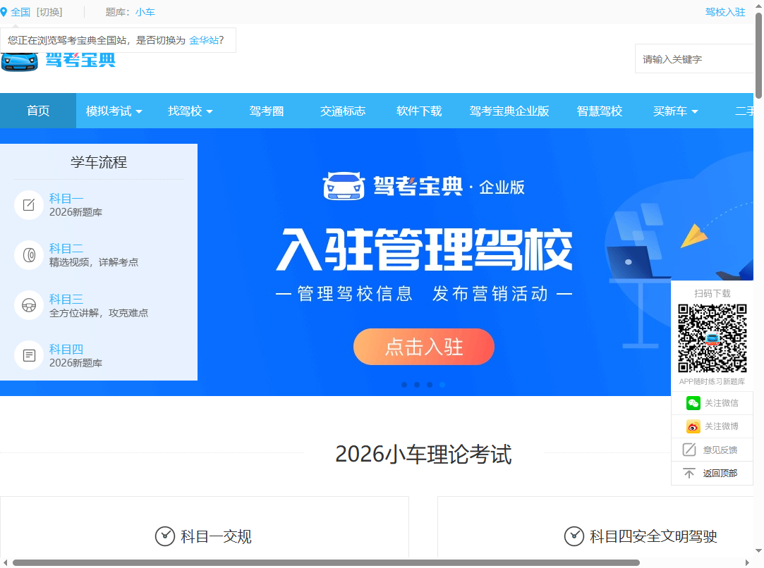Click the car logo in the banner
Image resolution: width=764 pixels, height=568 pixels.
click(344, 186)
